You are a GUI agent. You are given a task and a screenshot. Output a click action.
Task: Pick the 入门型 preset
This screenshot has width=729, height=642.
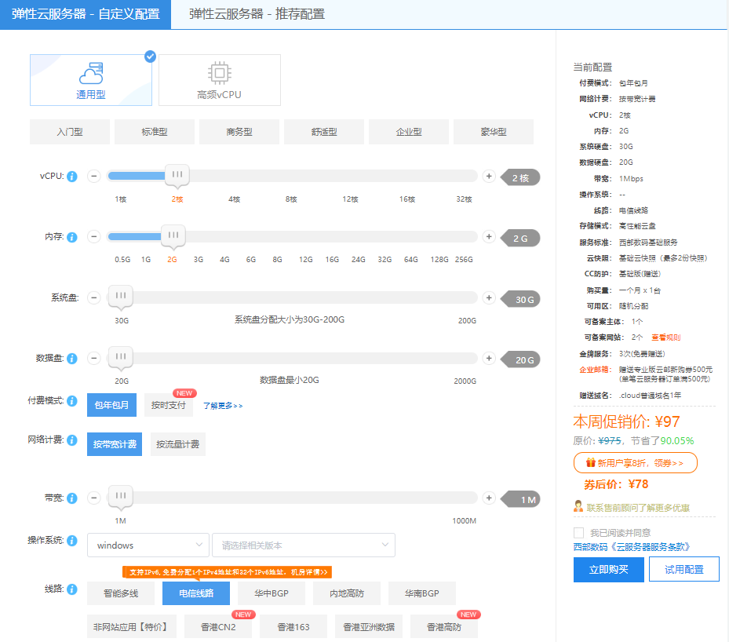[70, 132]
